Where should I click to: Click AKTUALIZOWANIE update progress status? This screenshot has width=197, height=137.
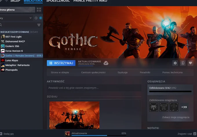[x=90, y=63]
